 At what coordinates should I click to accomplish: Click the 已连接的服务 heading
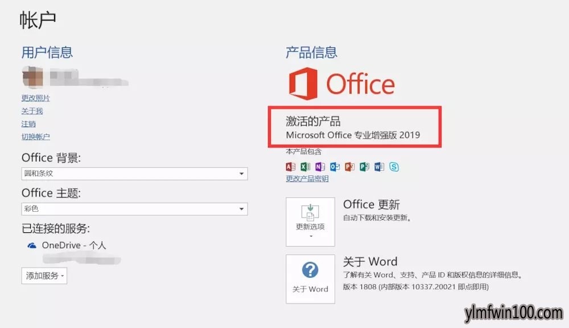56,228
